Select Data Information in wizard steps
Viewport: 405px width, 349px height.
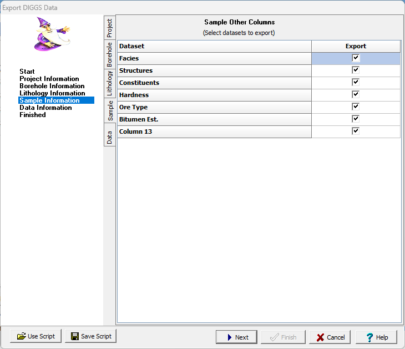45,108
